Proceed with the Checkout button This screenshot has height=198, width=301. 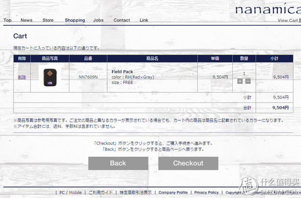[x=188, y=163]
